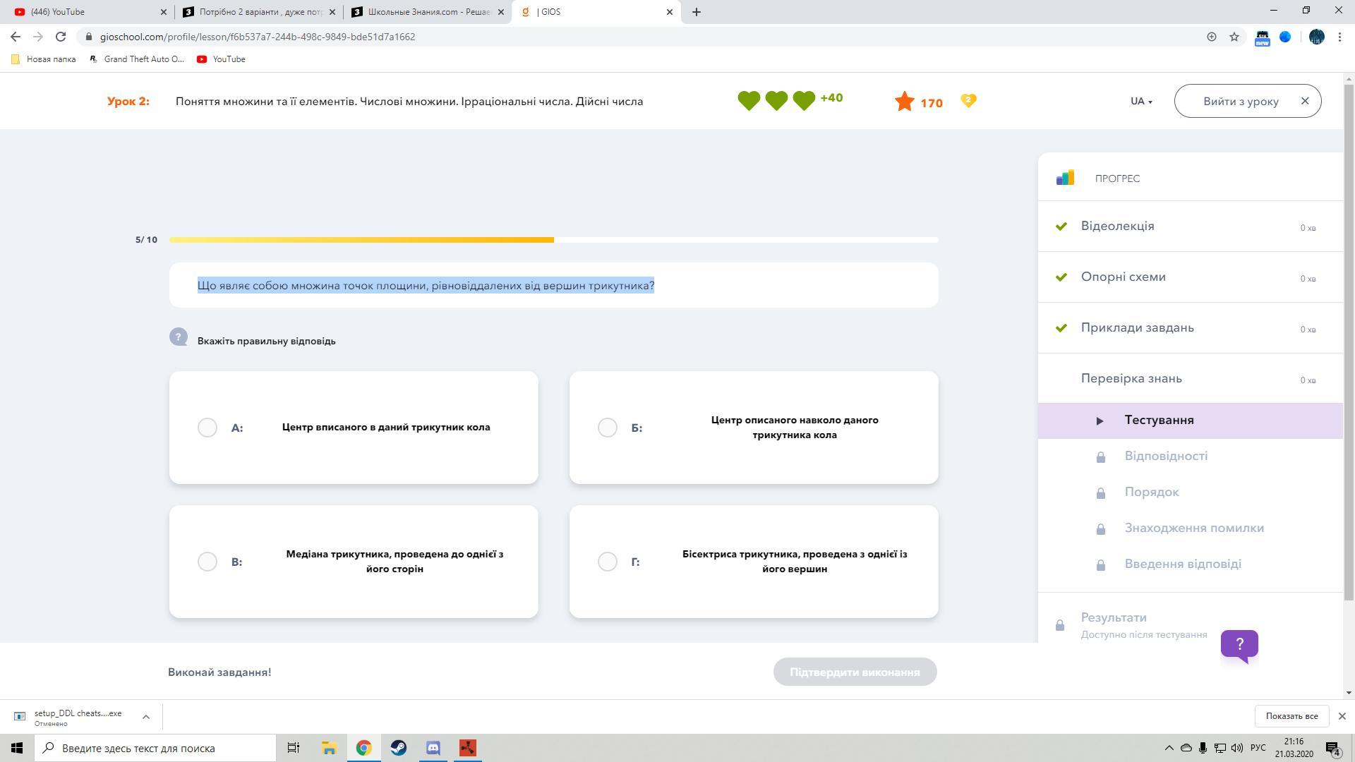Click the gray question mark hint icon
This screenshot has height=762, width=1355.
click(178, 337)
